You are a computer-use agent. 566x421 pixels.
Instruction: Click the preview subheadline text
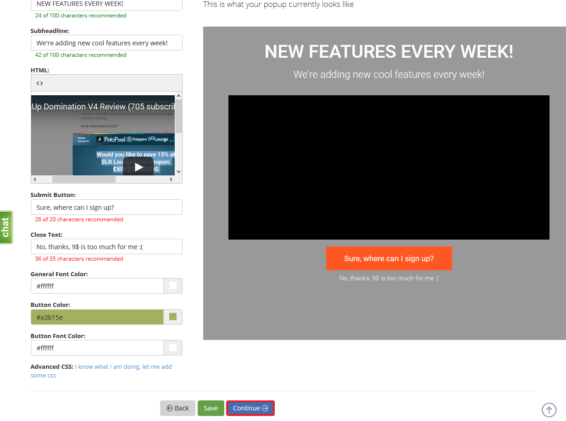389,74
